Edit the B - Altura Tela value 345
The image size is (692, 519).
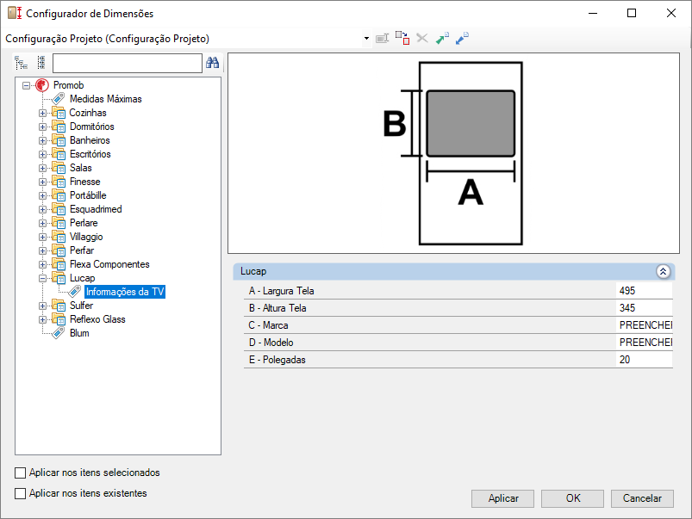click(x=644, y=308)
